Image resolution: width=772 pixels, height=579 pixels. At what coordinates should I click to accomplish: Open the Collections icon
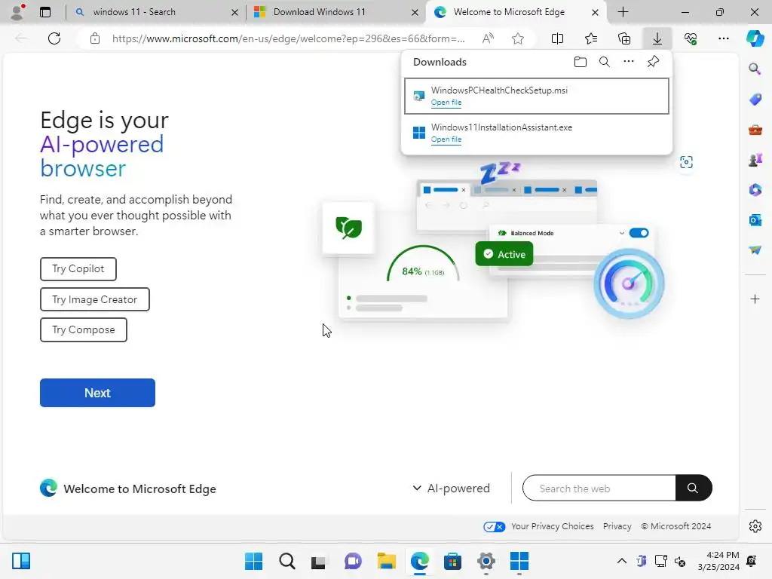[624, 38]
